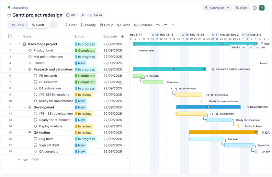
Task: Tick the select-all checkbox in table header
Action: (10, 37)
